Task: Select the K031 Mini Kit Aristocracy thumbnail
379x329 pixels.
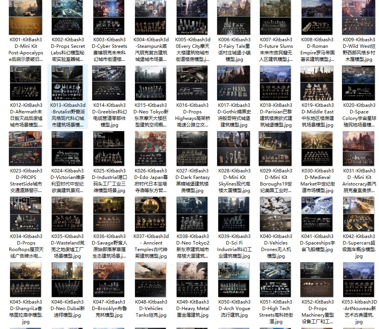Action: 359,148
